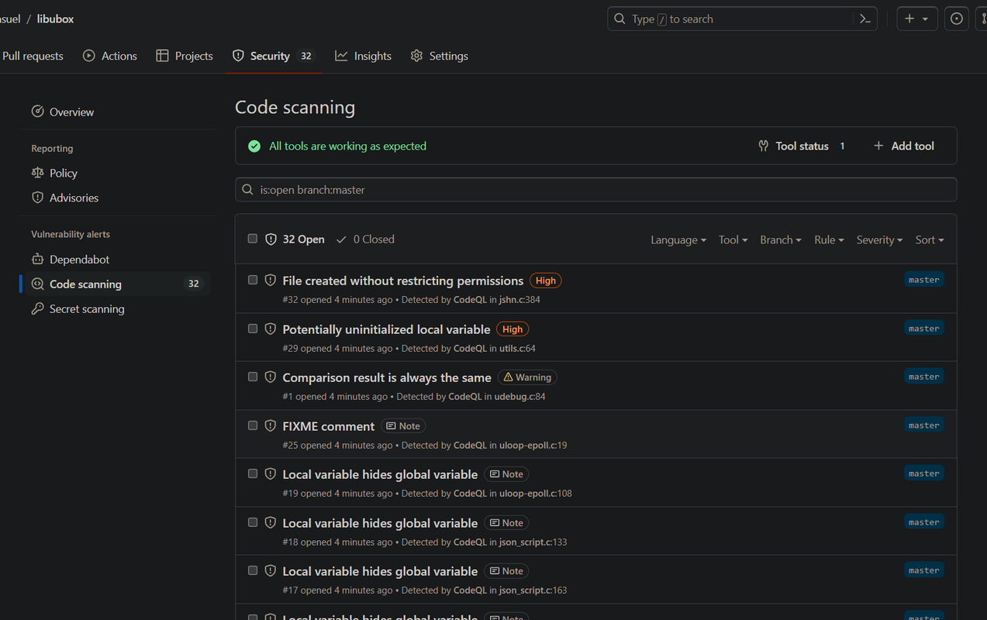Screen dimensions: 987x620
Task: Click the Overview gauge icon
Action: (37, 112)
